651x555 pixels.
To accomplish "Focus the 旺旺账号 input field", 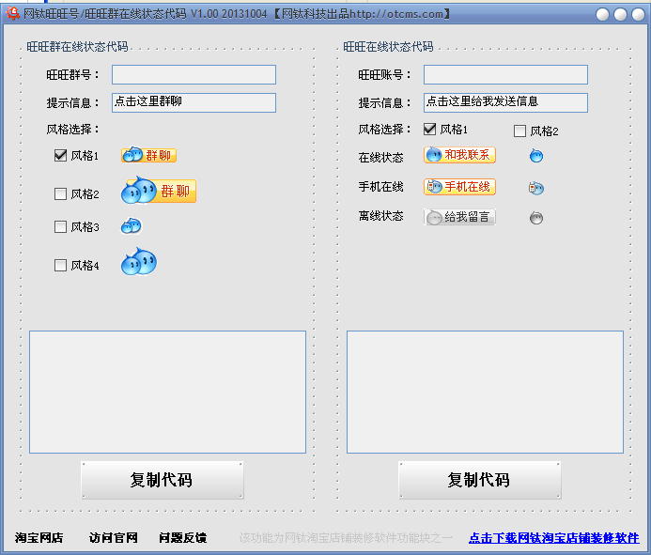I will click(x=505, y=75).
